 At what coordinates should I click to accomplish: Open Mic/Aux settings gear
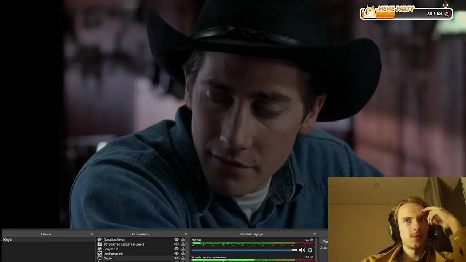point(310,250)
